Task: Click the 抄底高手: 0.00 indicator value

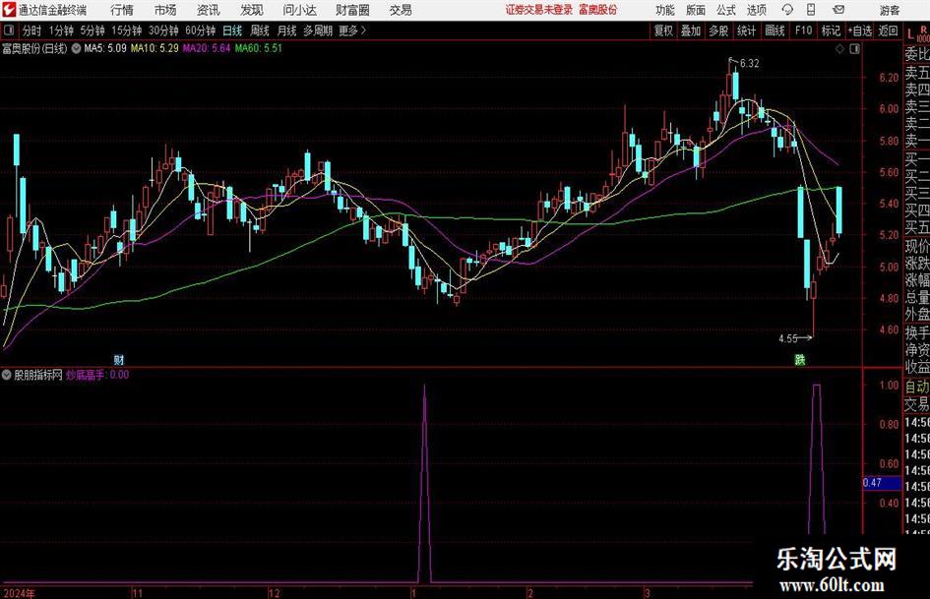Action: point(97,375)
